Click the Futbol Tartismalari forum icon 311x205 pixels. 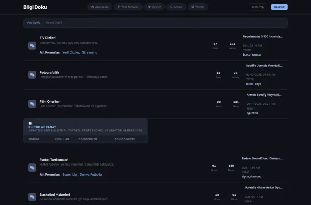click(x=32, y=168)
